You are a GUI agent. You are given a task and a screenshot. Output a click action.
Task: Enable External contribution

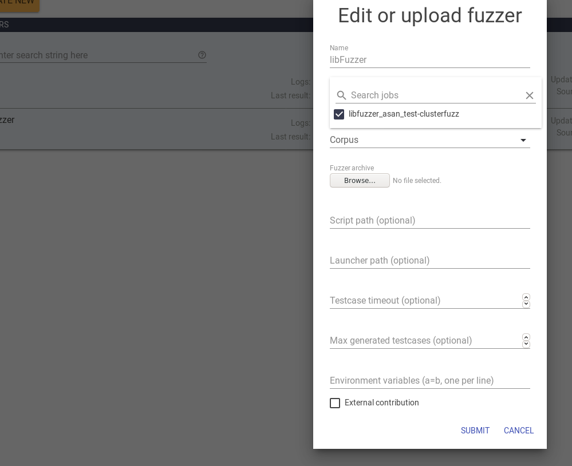pyautogui.click(x=335, y=403)
